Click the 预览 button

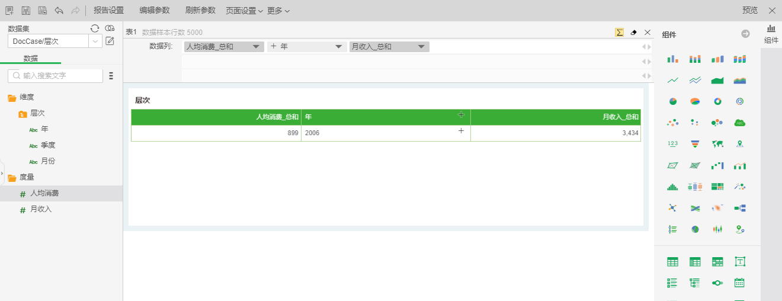(x=750, y=11)
